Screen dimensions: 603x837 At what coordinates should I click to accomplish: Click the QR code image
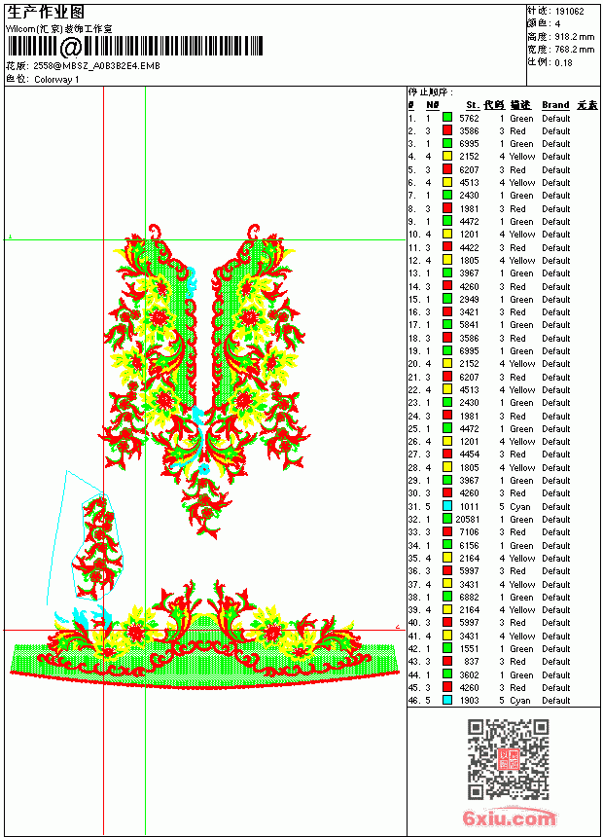(508, 759)
